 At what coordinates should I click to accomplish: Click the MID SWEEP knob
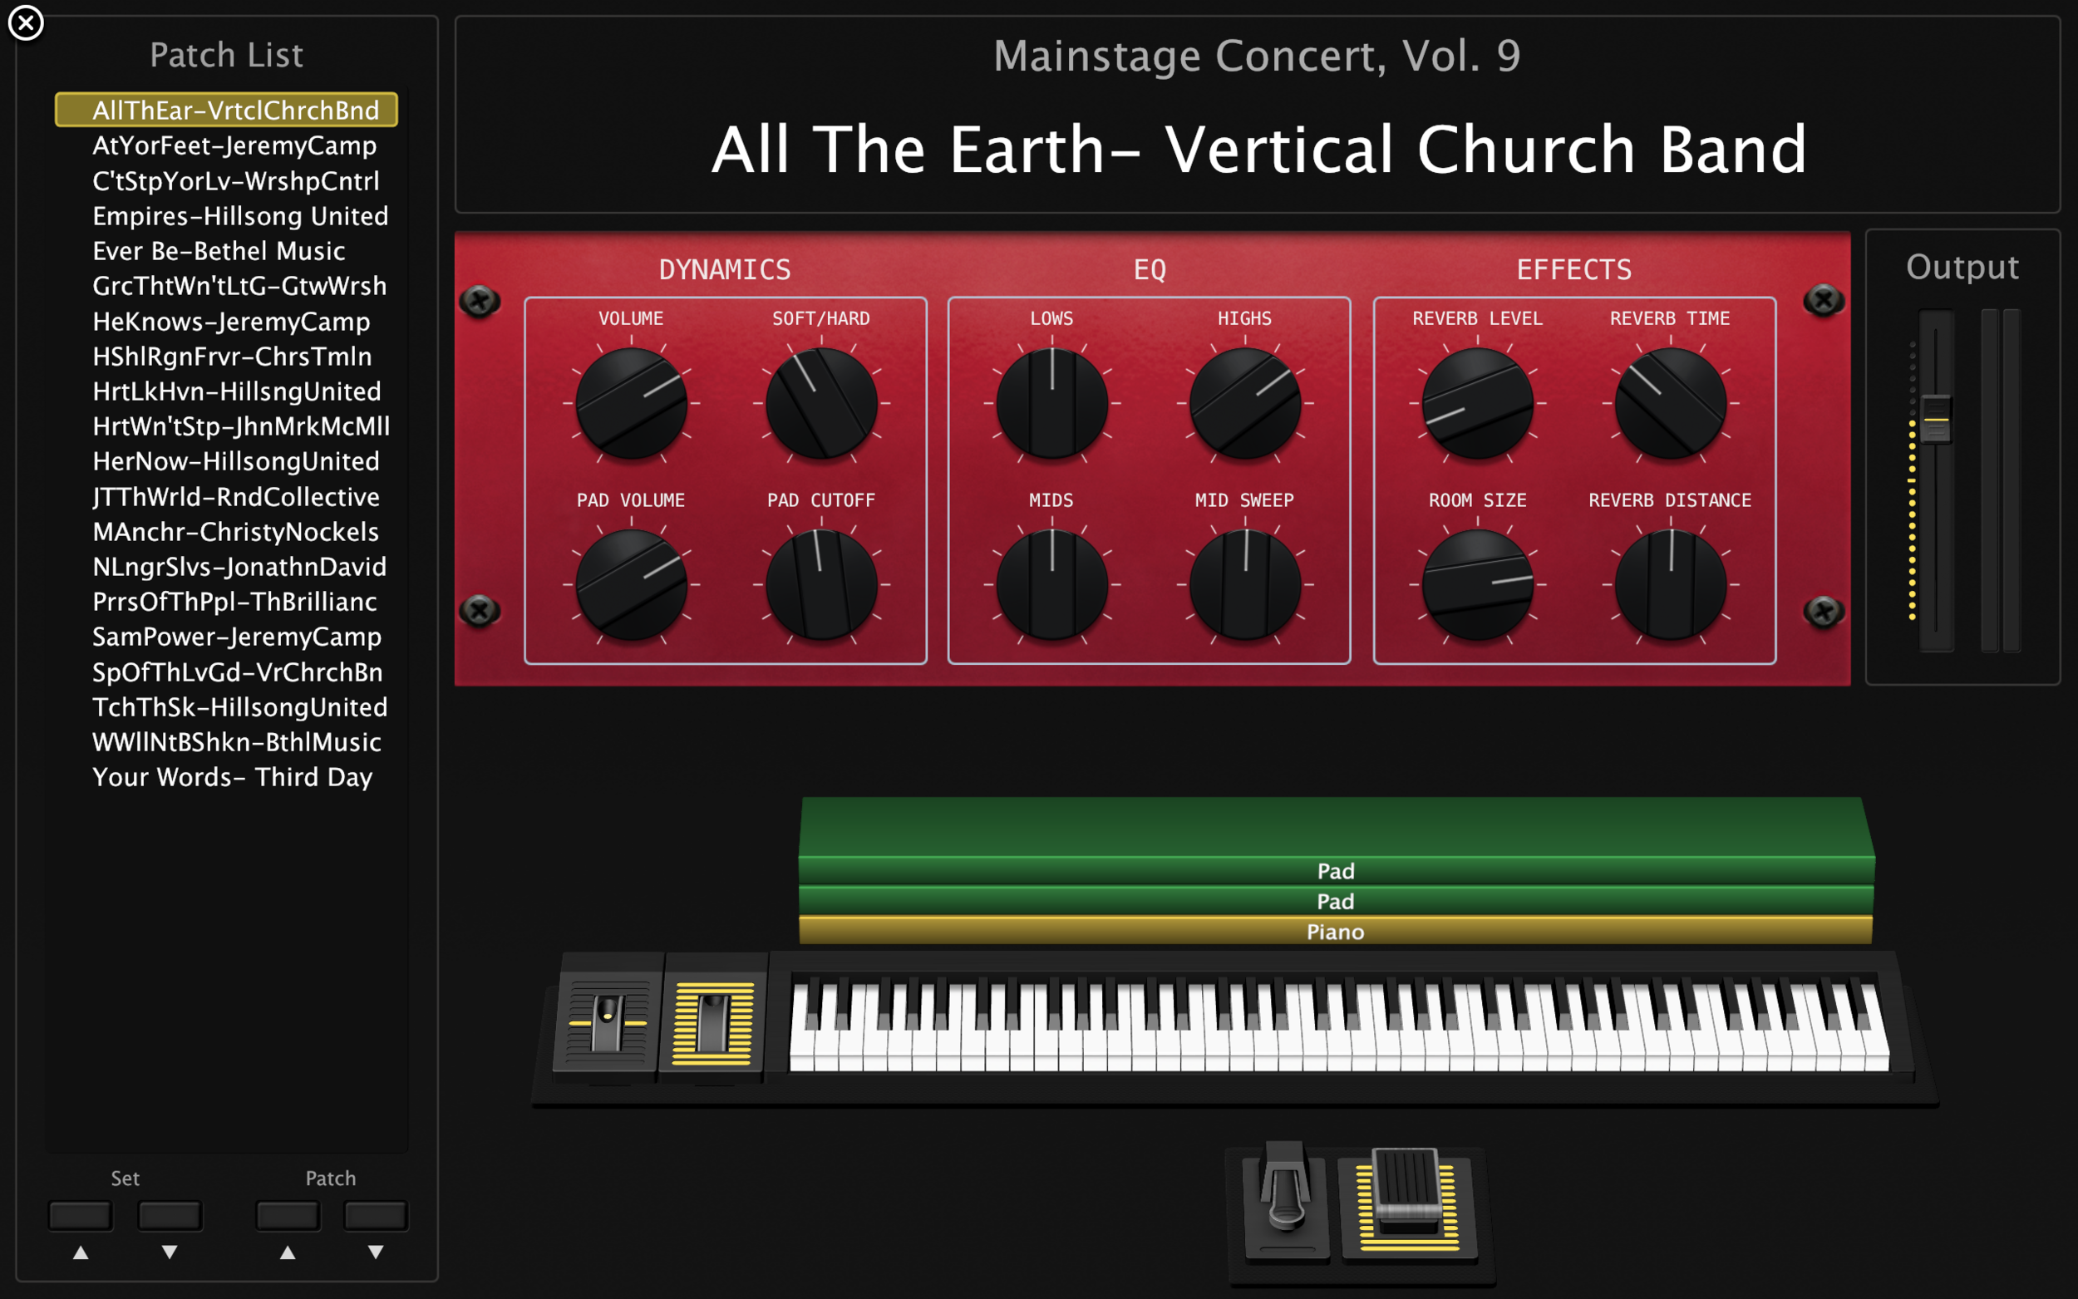[x=1245, y=584]
